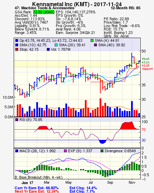Click EPS: 104,140,137,278% entry

click(76, 12)
